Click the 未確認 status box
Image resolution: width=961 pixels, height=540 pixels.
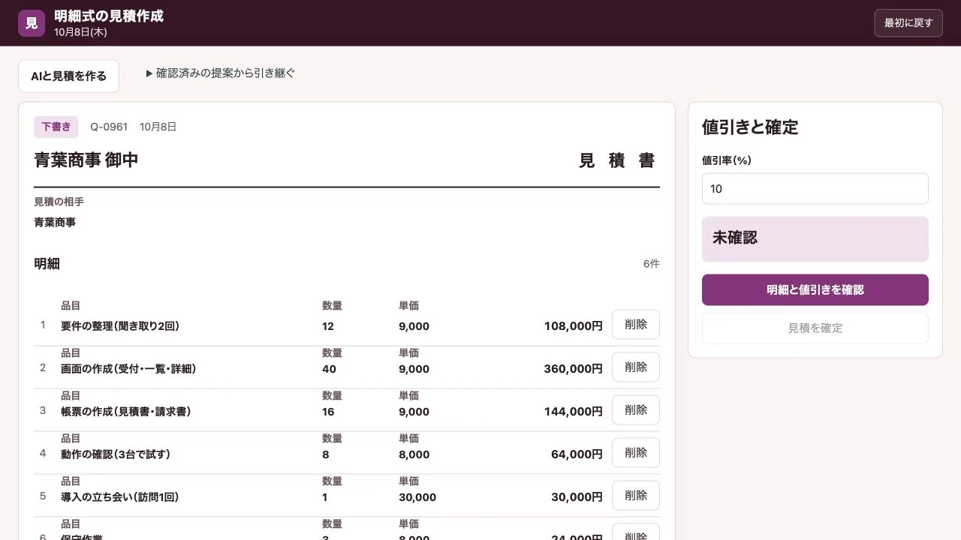tap(815, 238)
